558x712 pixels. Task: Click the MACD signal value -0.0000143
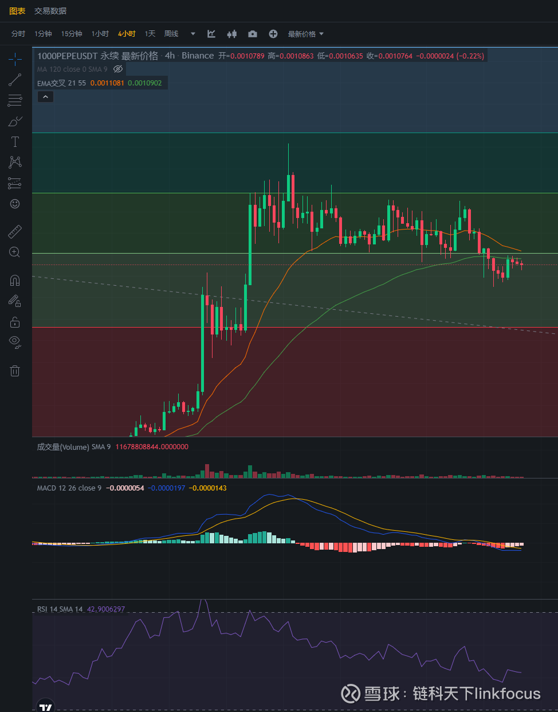pyautogui.click(x=208, y=488)
